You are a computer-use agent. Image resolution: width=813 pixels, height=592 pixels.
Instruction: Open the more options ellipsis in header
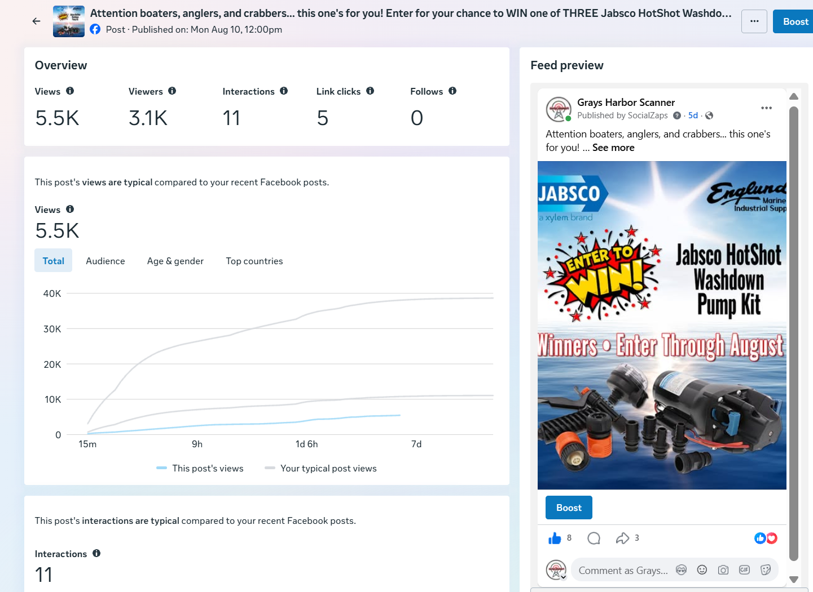click(754, 21)
